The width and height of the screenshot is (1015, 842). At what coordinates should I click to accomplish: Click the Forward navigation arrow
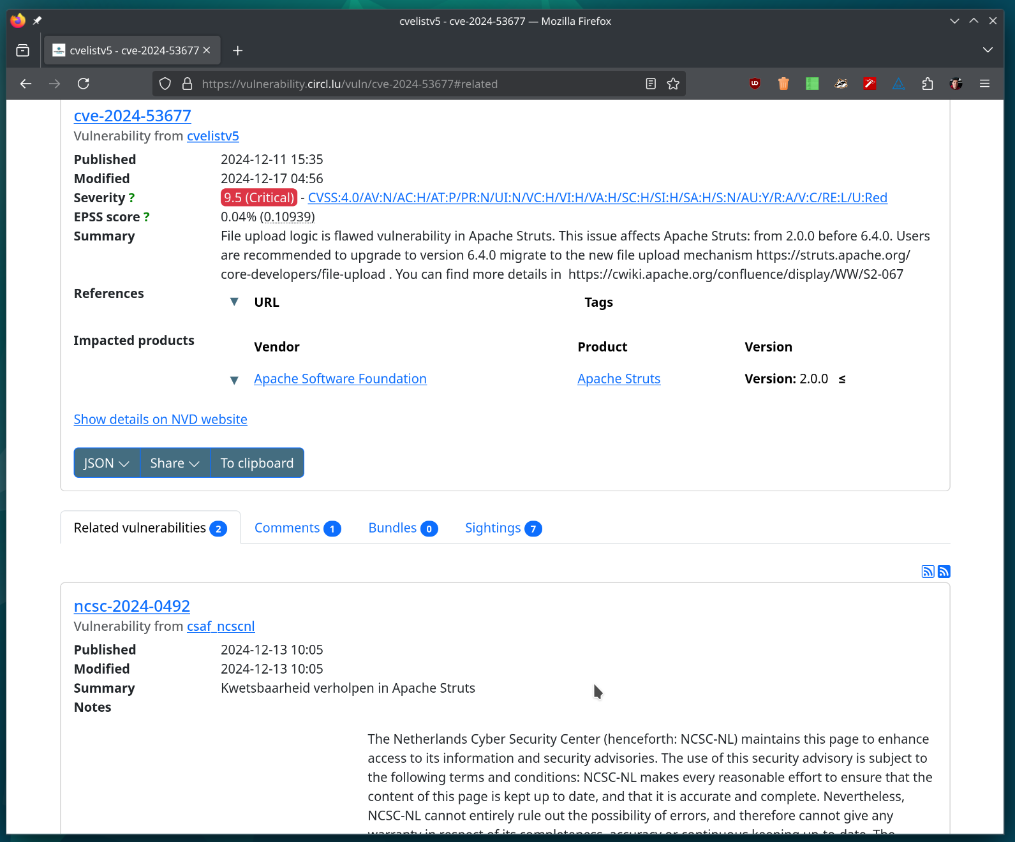point(55,84)
